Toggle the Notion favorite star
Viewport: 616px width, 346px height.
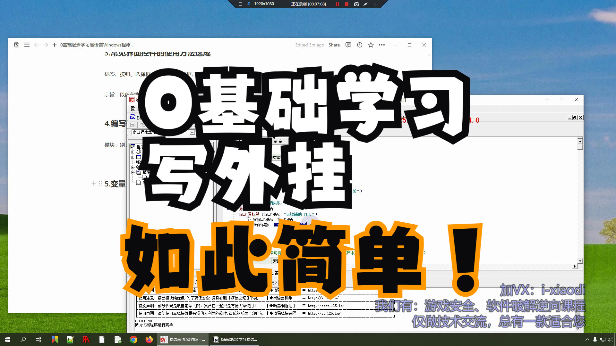[371, 45]
